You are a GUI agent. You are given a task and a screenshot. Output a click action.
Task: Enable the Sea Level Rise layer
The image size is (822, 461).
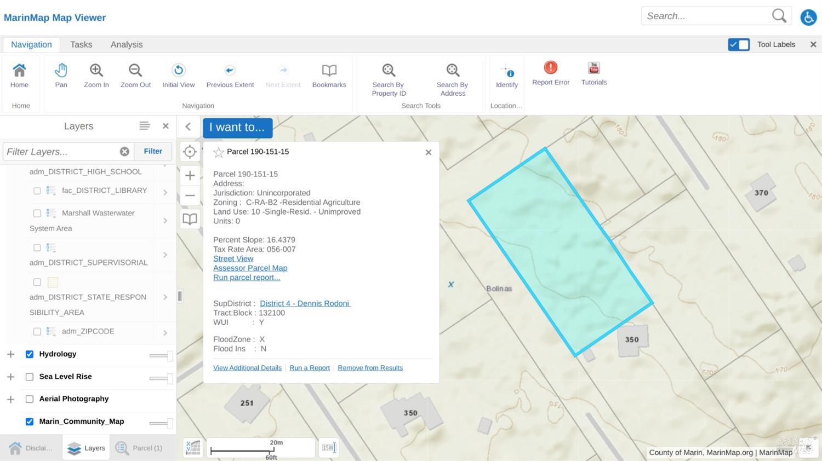click(30, 377)
